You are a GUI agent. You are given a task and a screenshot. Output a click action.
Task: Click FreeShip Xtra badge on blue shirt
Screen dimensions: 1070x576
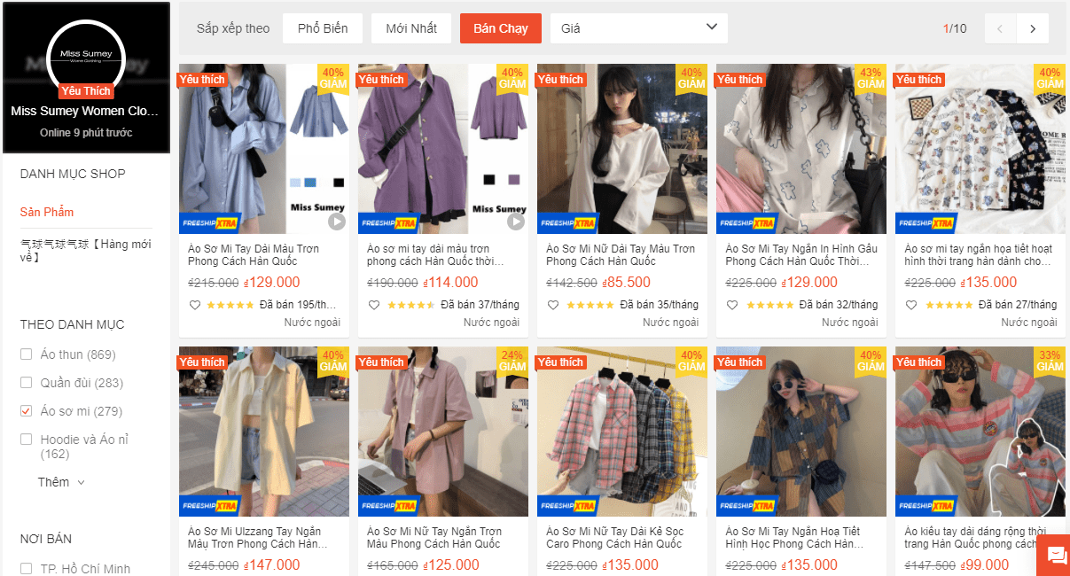pyautogui.click(x=209, y=223)
